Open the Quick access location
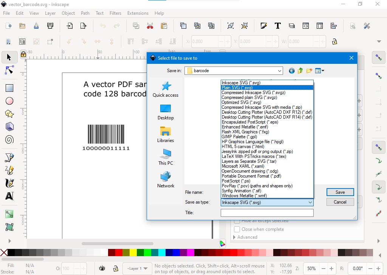The image size is (387, 275). (166, 90)
